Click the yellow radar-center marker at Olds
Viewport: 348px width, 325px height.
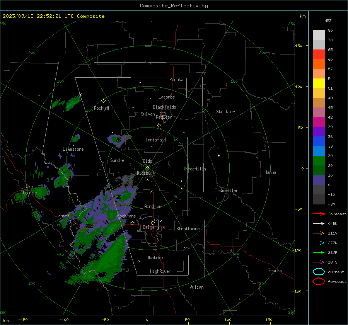(x=147, y=168)
